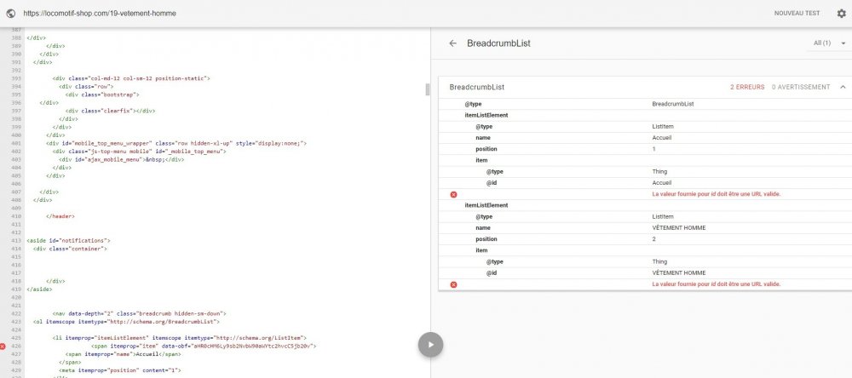Click the 2 ERREURS label
Image resolution: width=852 pixels, height=378 pixels.
tap(747, 87)
